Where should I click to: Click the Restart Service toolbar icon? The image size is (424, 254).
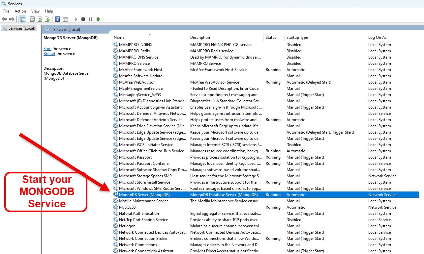[x=98, y=19]
